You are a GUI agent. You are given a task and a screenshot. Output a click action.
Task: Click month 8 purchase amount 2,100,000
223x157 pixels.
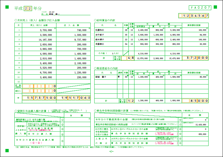[x=80, y=63]
